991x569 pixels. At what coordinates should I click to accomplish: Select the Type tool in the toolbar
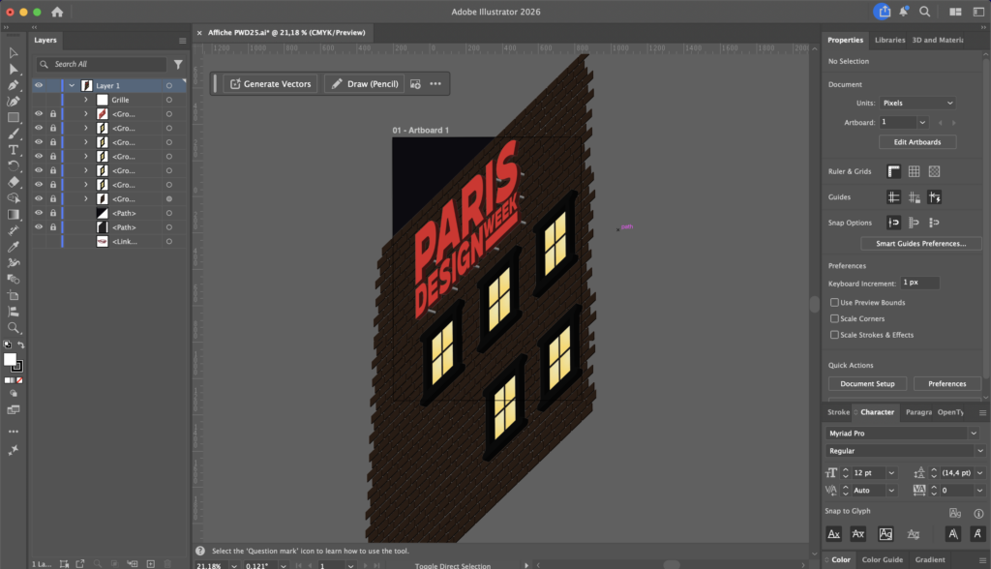point(14,150)
